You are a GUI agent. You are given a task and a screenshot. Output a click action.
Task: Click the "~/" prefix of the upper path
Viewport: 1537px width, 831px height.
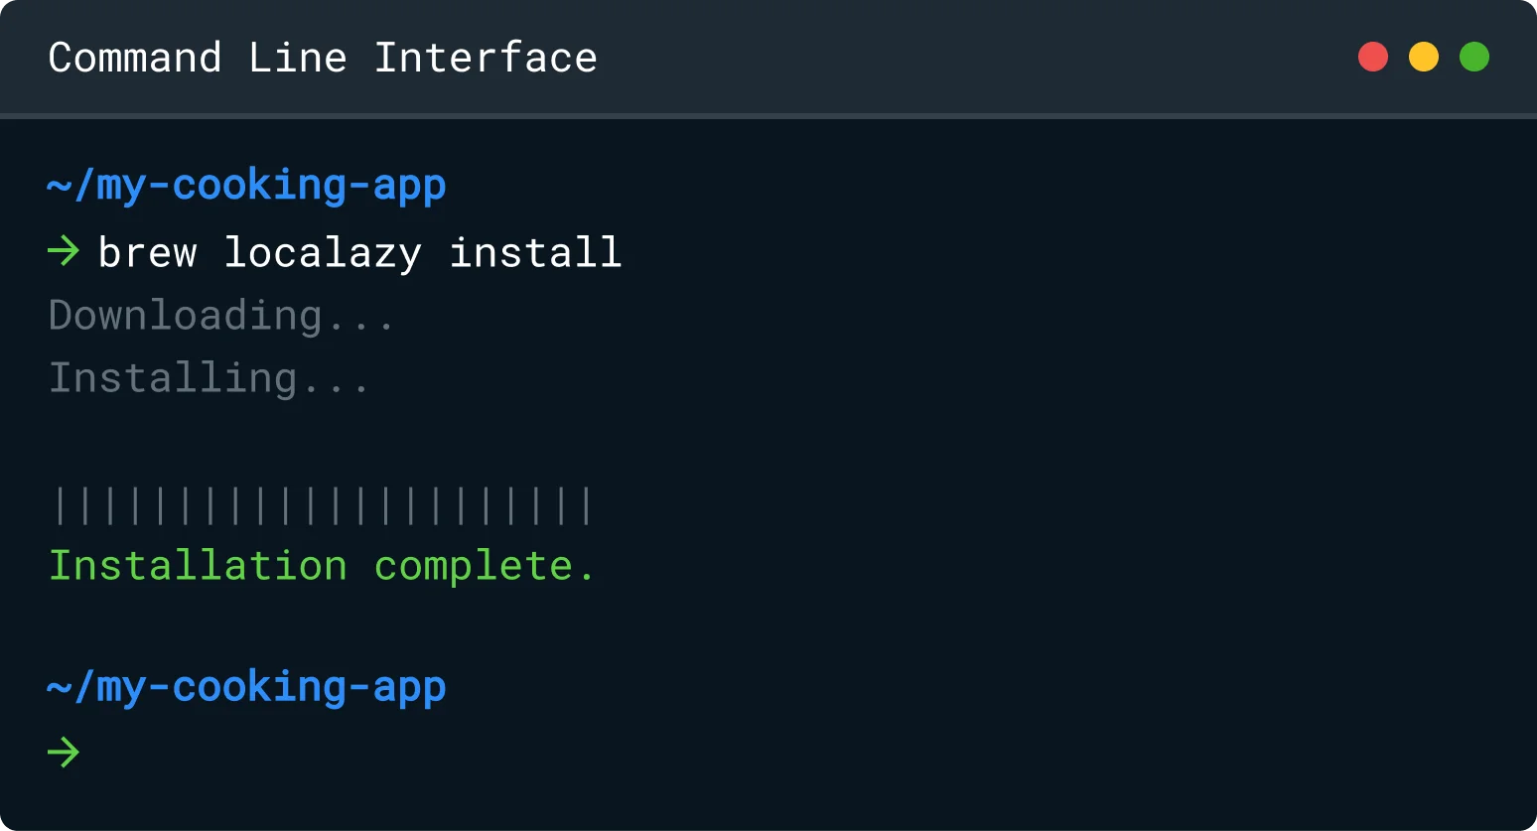70,186
